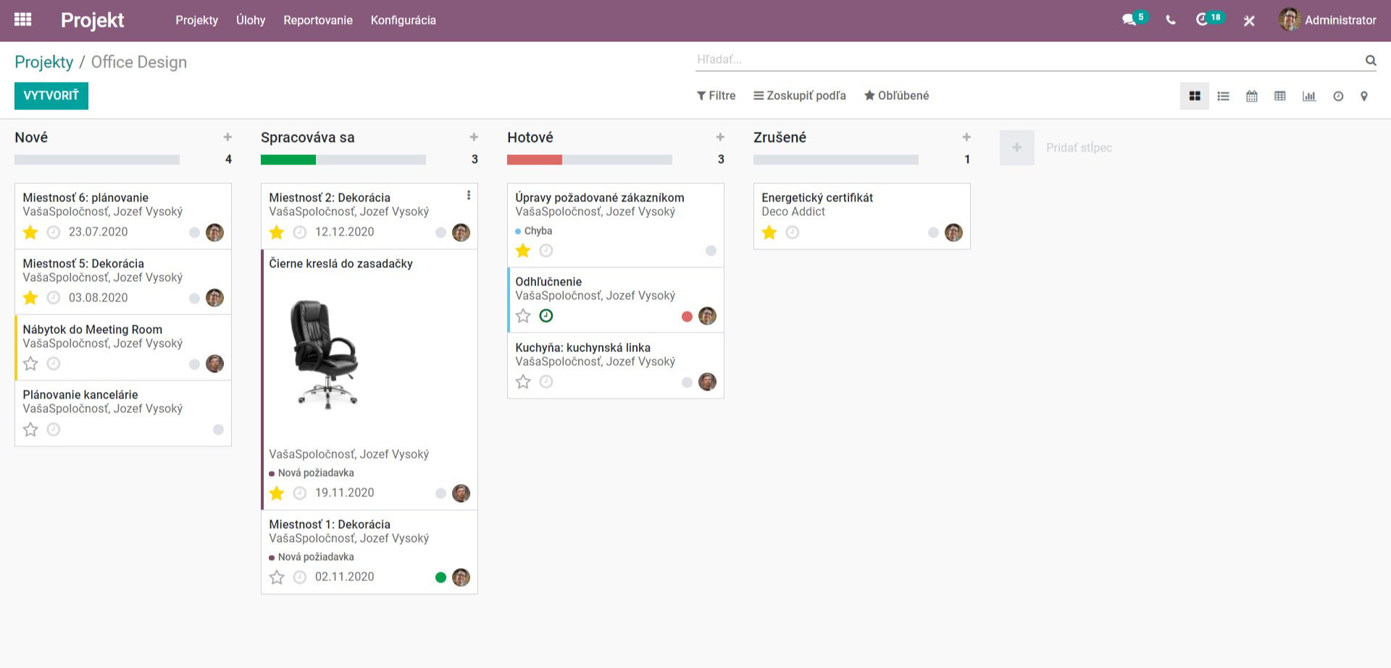
Task: Toggle the star on Úpravy požadované zákazníkom
Action: (523, 251)
